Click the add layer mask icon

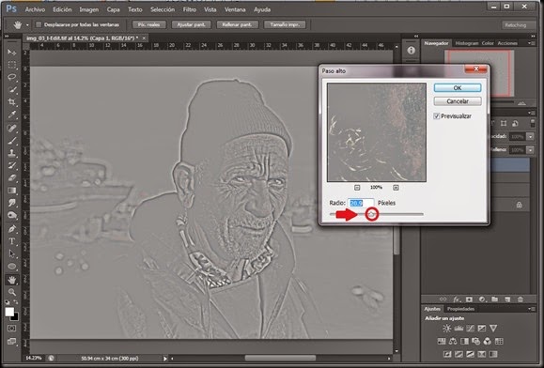coord(469,299)
